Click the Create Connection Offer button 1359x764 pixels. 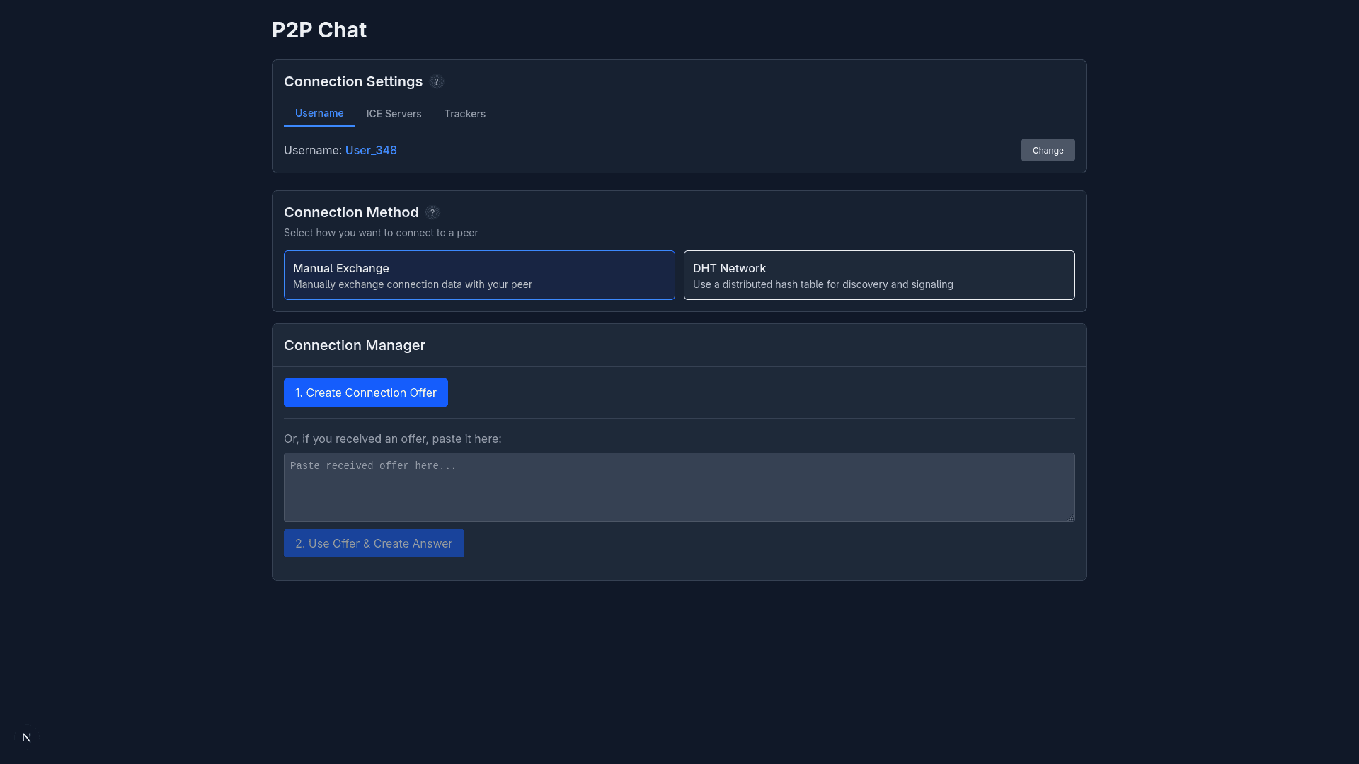[365, 393]
